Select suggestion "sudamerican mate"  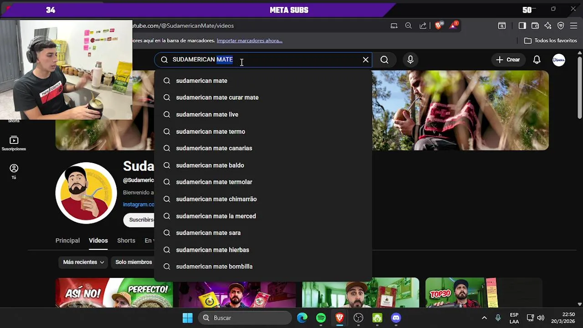pyautogui.click(x=263, y=81)
